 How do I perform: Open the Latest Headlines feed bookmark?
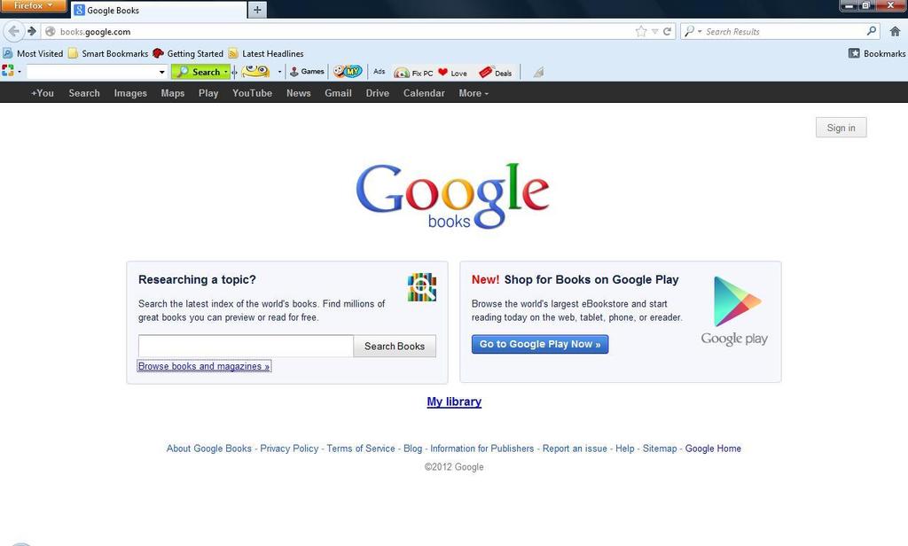pos(266,53)
